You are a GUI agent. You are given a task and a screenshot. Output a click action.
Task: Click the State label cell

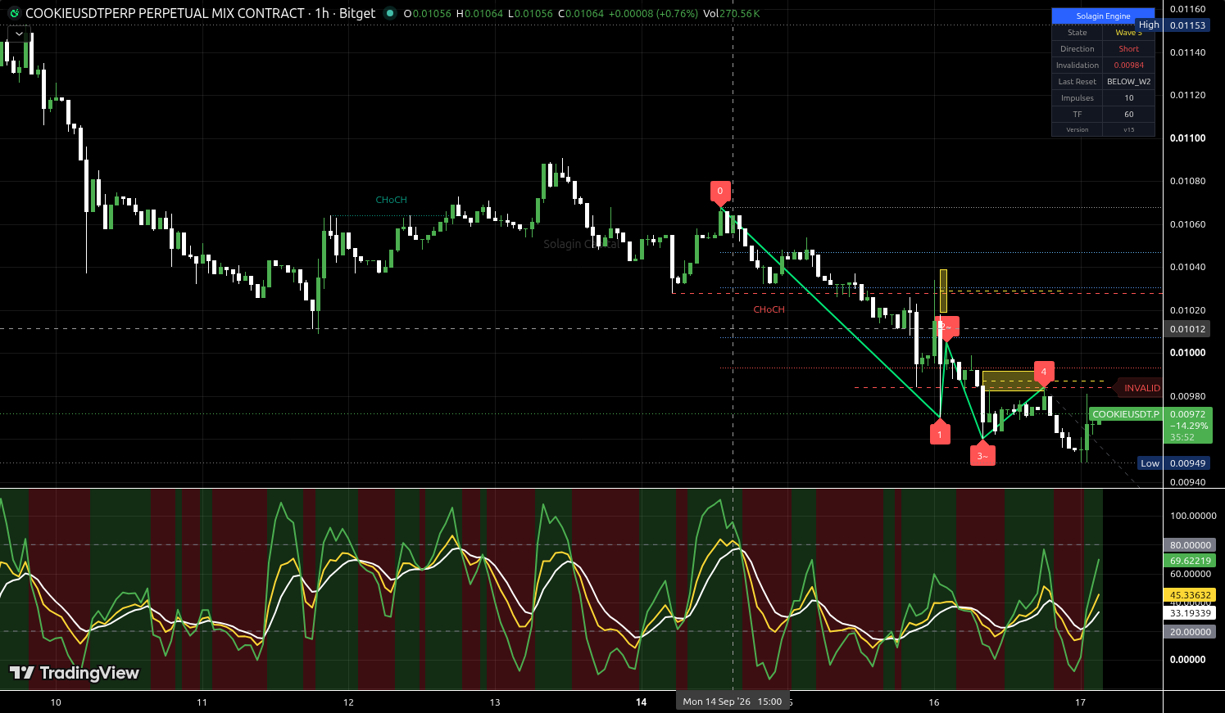tap(1077, 33)
